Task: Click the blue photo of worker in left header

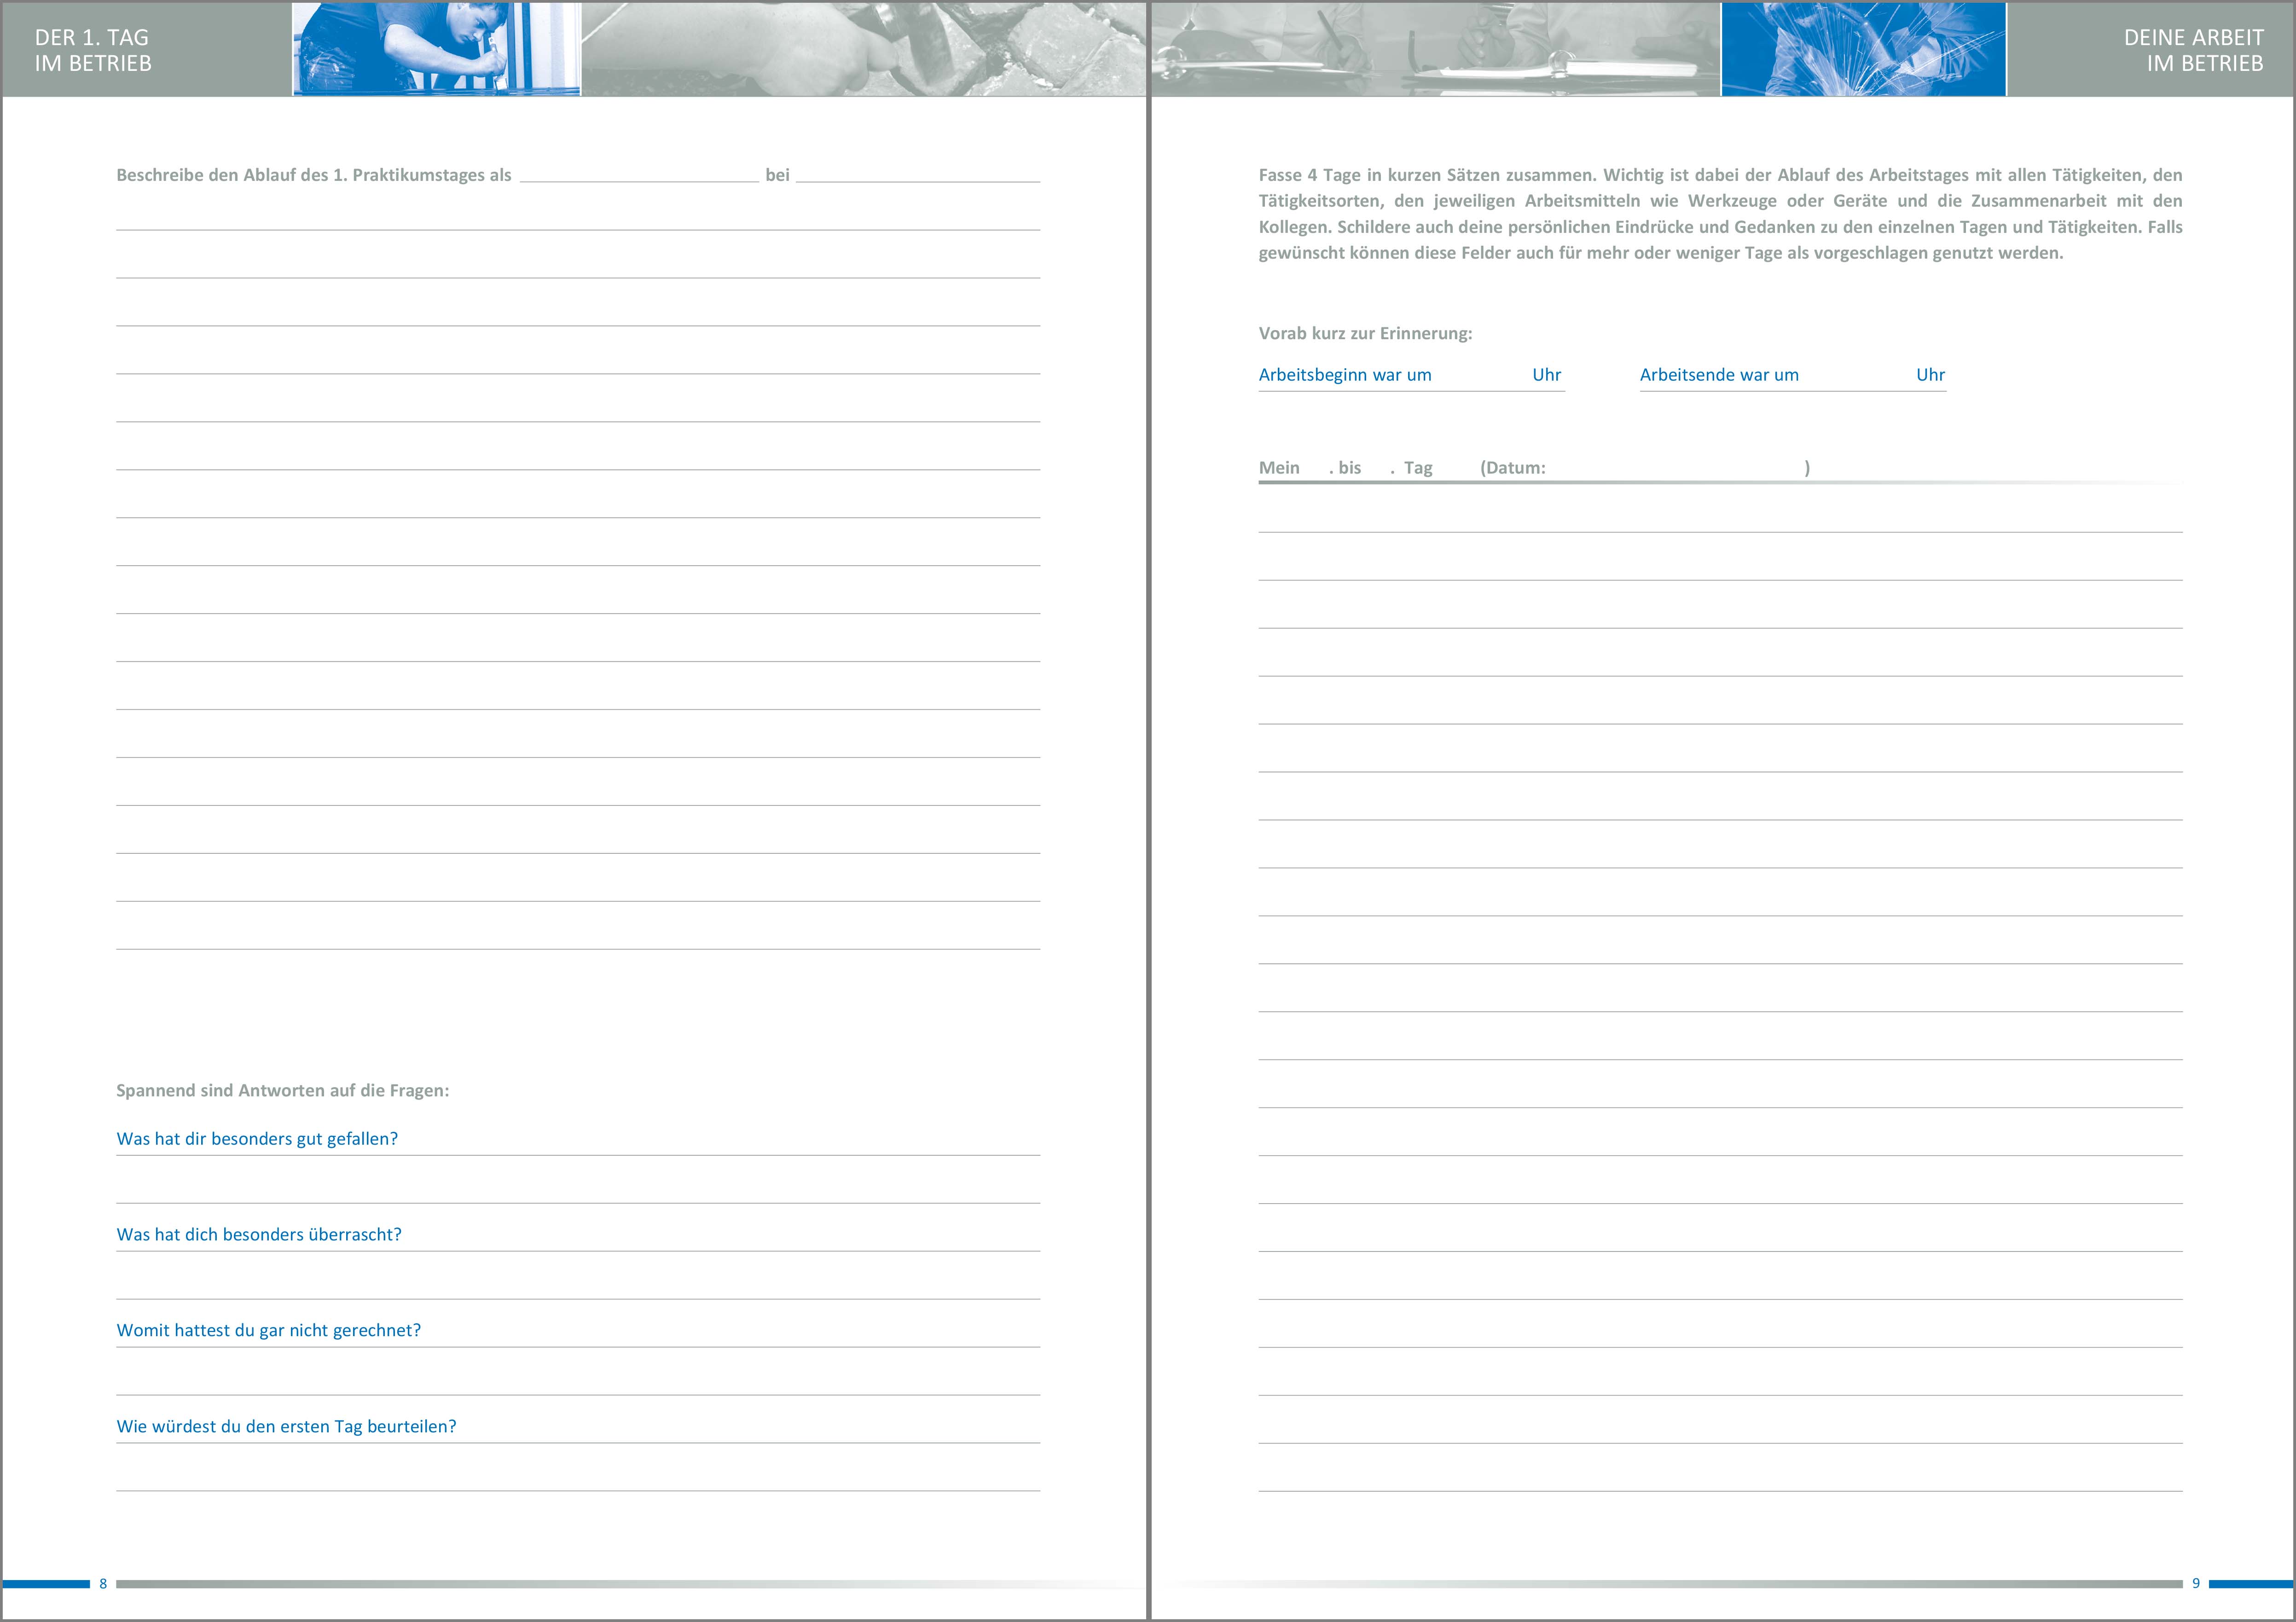Action: [436, 49]
